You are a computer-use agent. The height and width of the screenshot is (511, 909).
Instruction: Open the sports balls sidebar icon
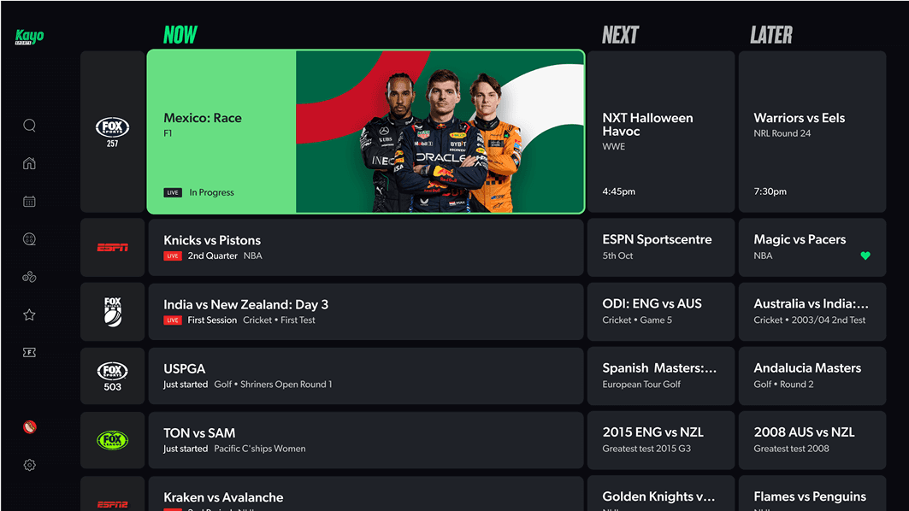[30, 277]
